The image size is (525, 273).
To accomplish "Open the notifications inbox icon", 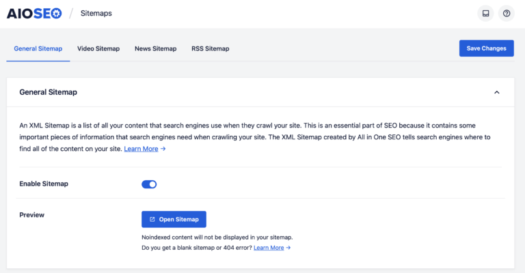I will point(485,14).
